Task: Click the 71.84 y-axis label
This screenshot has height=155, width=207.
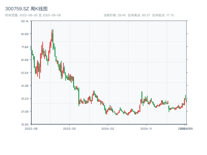Action: [x=25, y=47]
